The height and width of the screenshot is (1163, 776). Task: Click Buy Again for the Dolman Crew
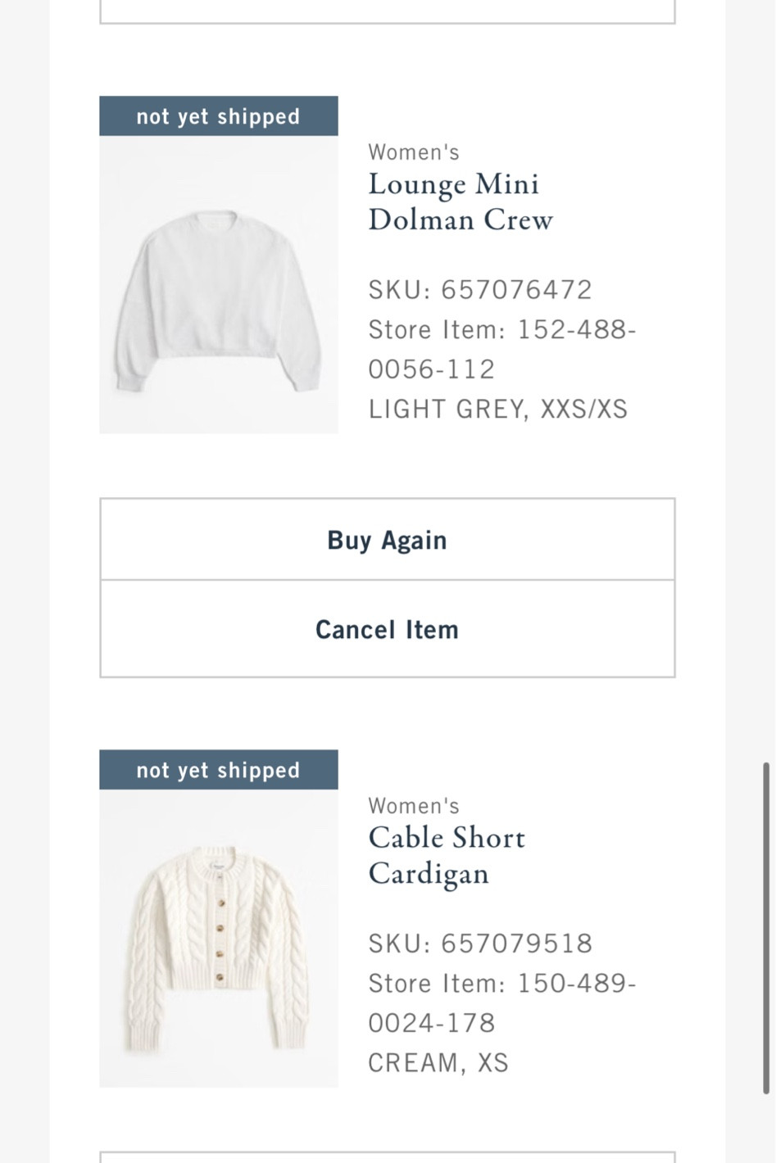[387, 539]
